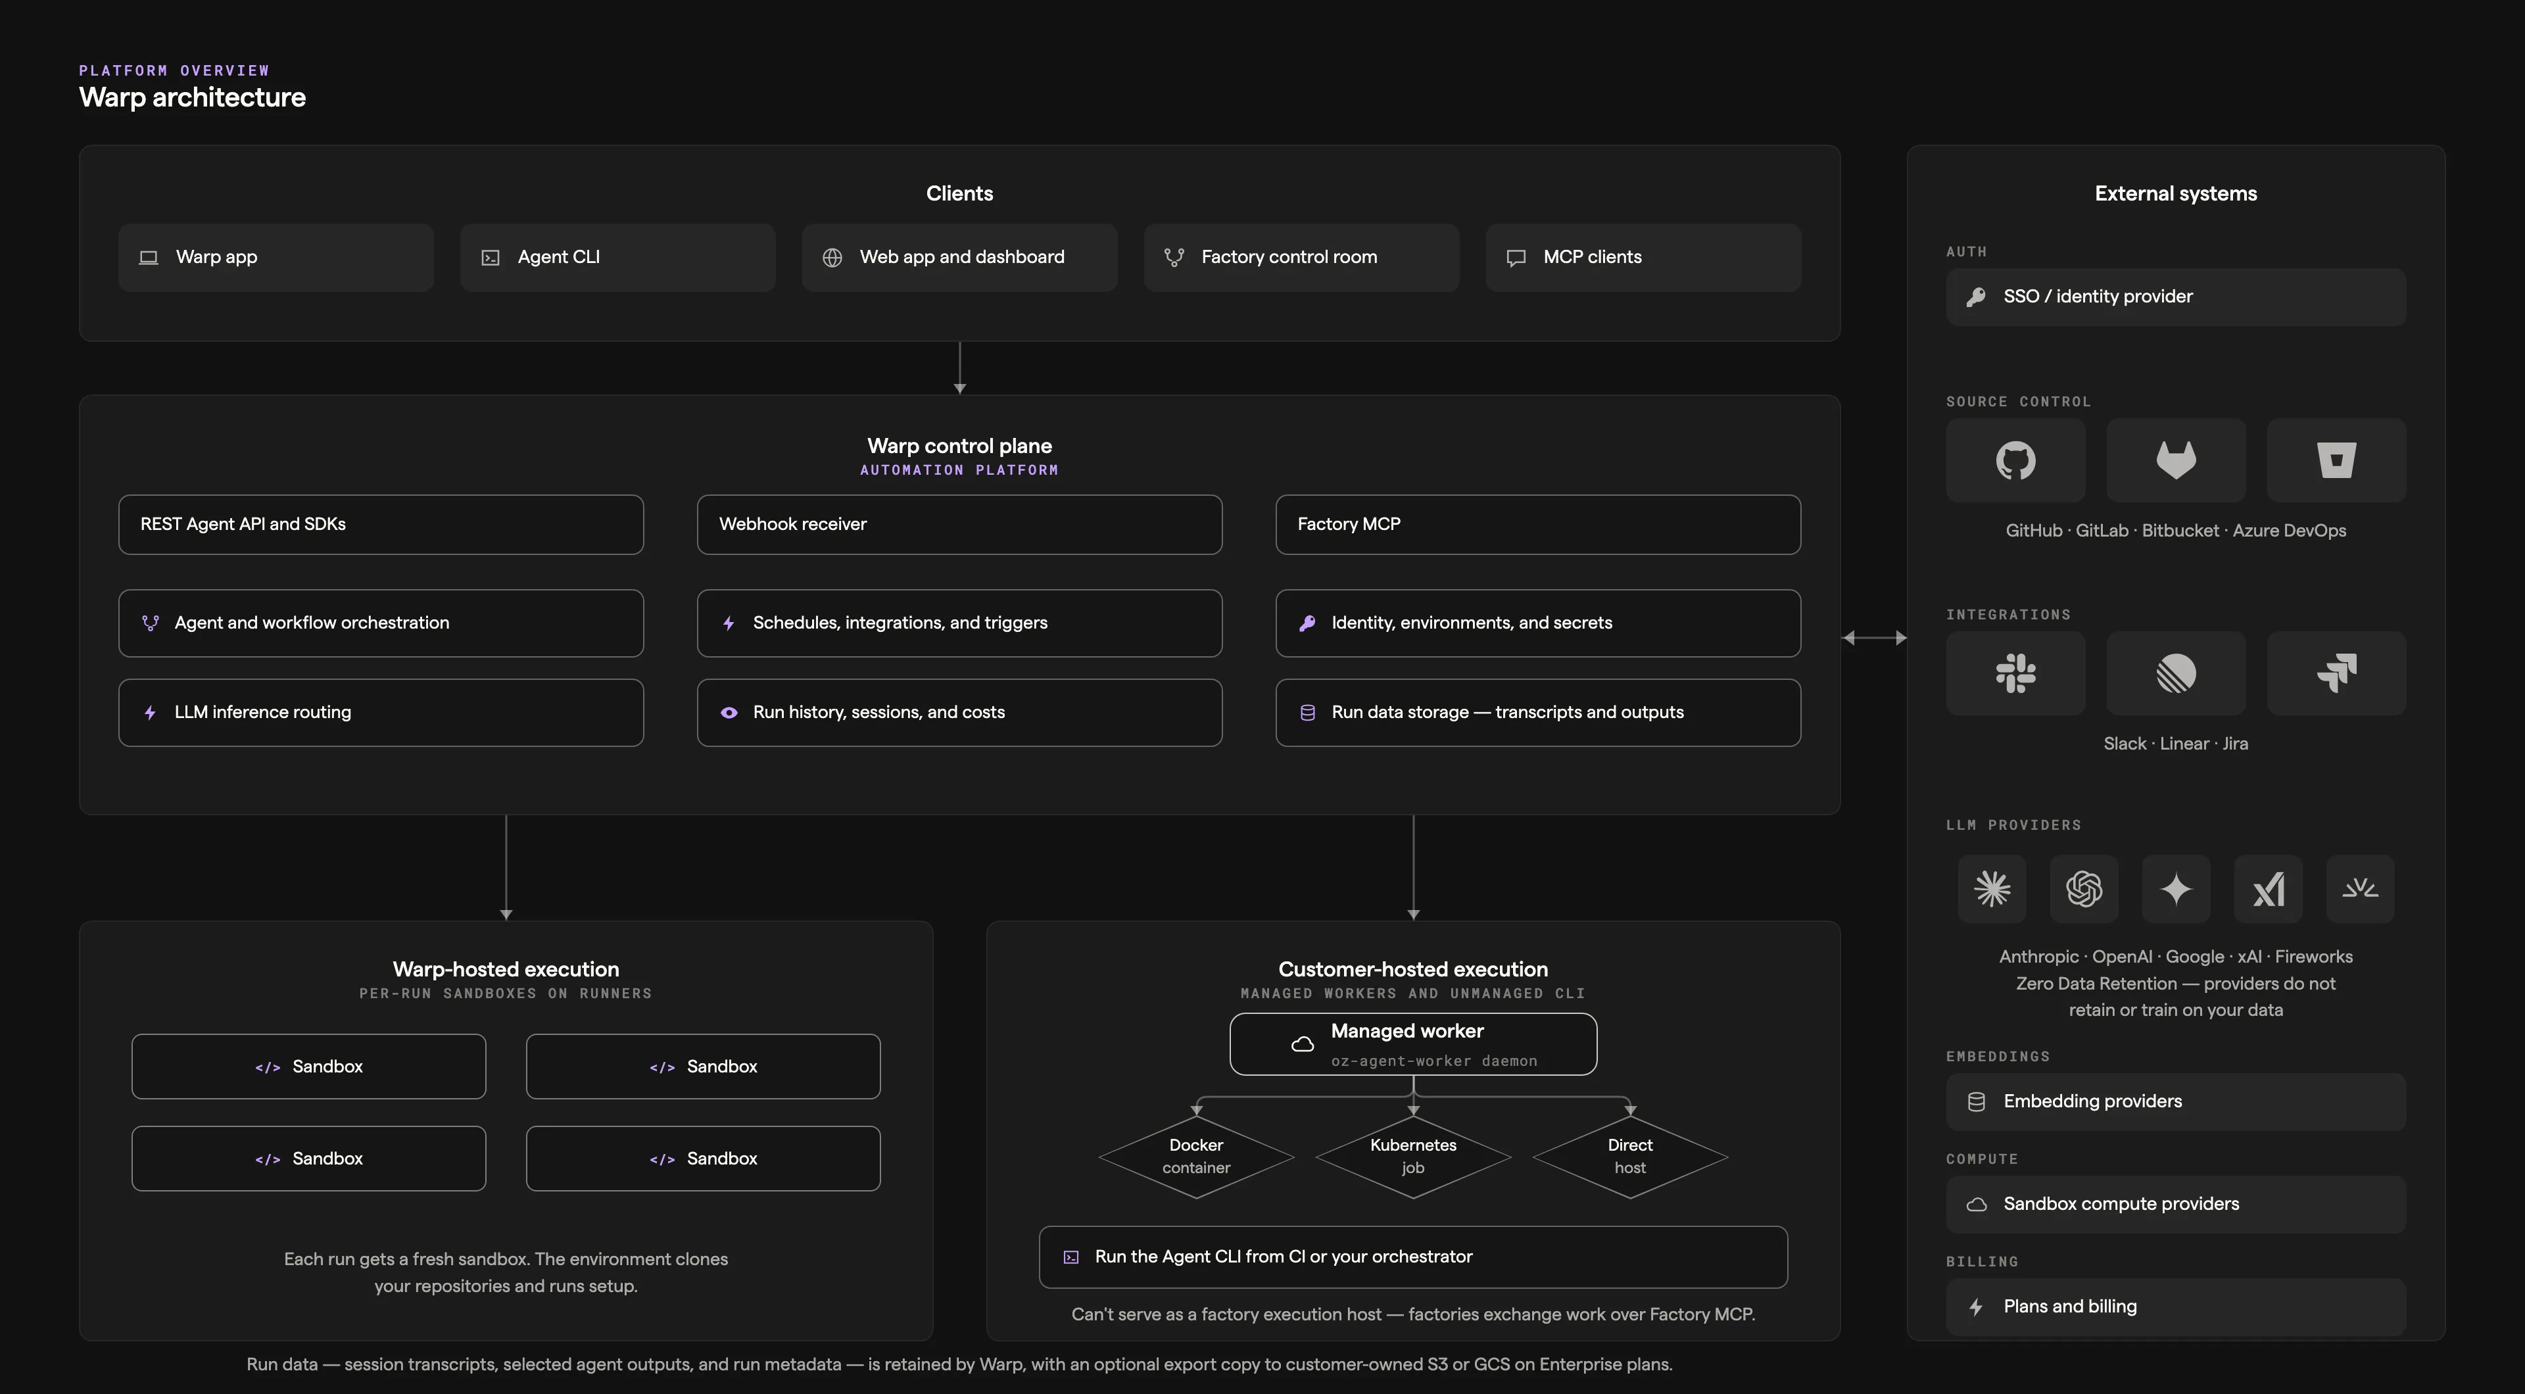
Task: Click the oz-agent-worker daemon label
Action: (1434, 1062)
